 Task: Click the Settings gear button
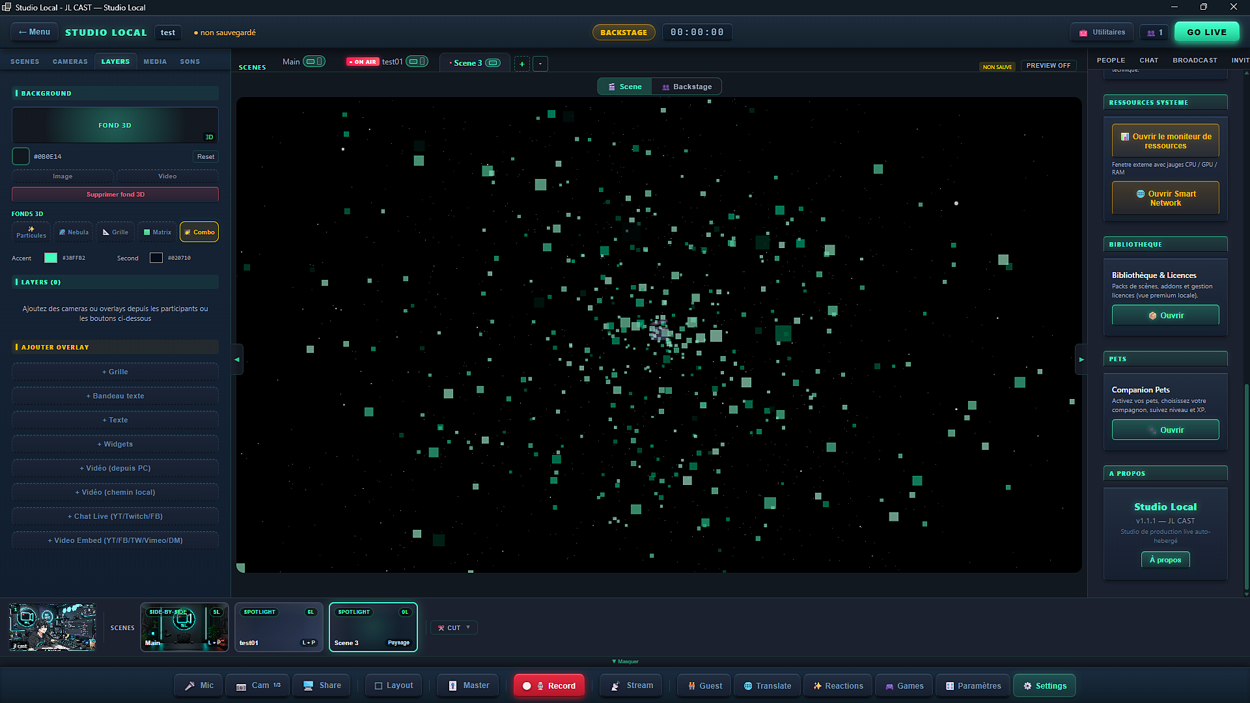tap(1044, 685)
